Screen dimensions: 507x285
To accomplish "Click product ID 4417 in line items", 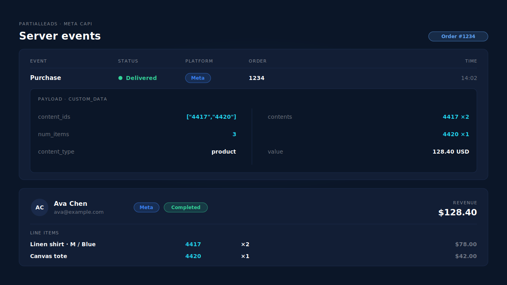I will (x=193, y=244).
